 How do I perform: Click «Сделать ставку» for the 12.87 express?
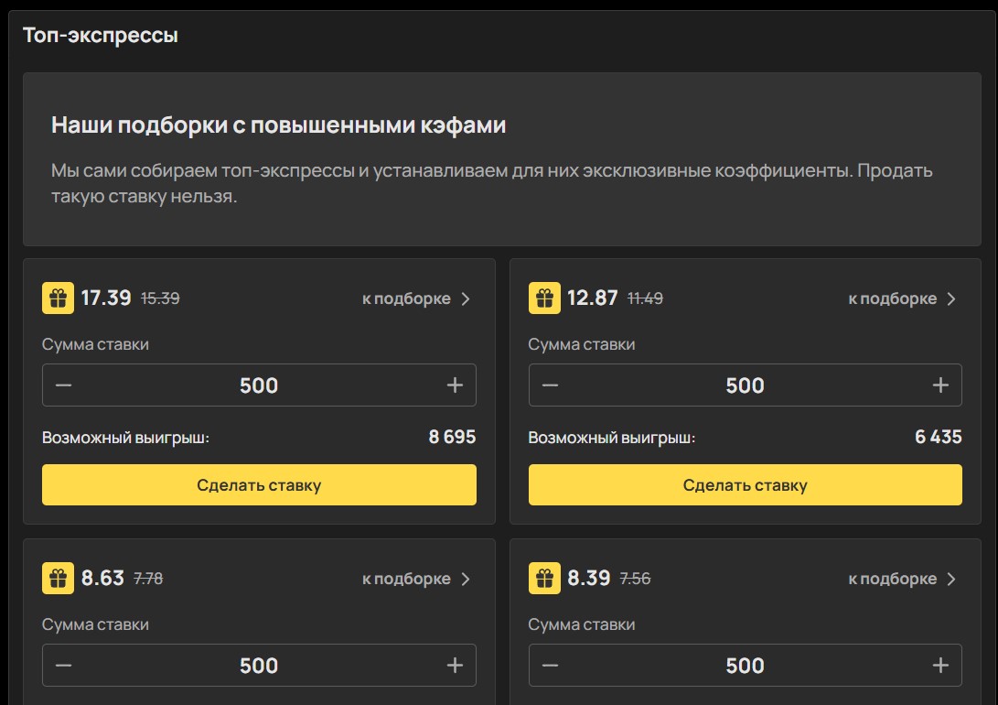pyautogui.click(x=745, y=485)
